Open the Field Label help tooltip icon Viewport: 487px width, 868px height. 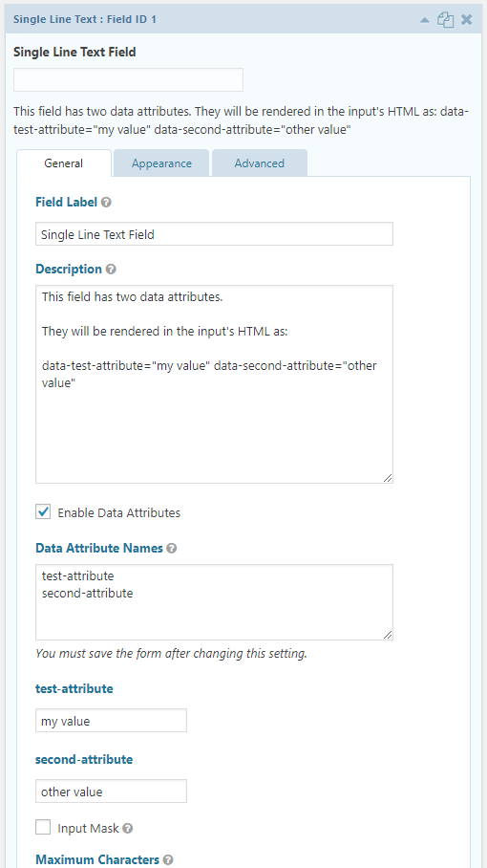[x=107, y=202]
